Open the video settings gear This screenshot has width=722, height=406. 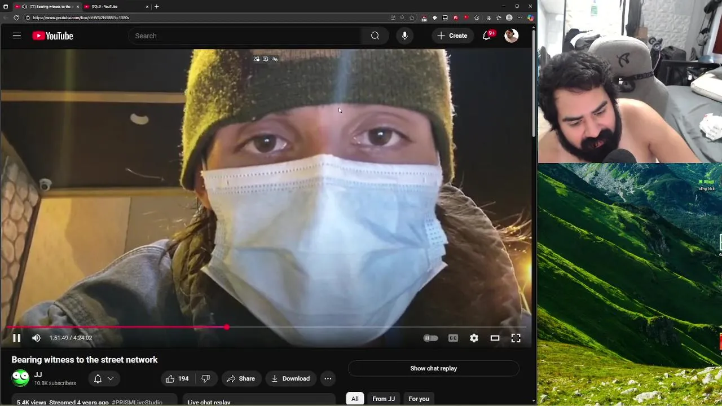pyautogui.click(x=474, y=338)
